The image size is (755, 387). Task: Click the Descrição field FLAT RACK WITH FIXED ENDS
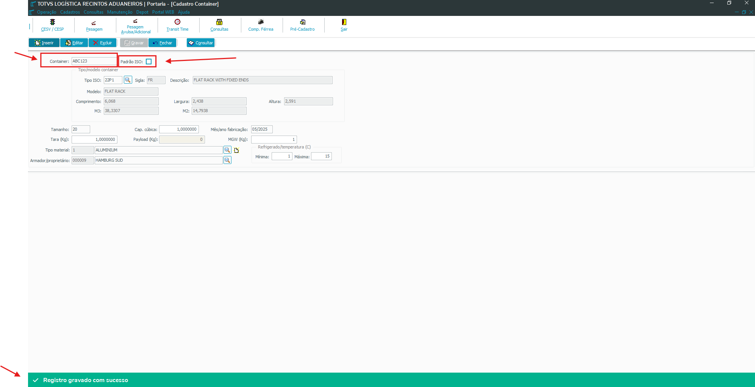pos(263,80)
